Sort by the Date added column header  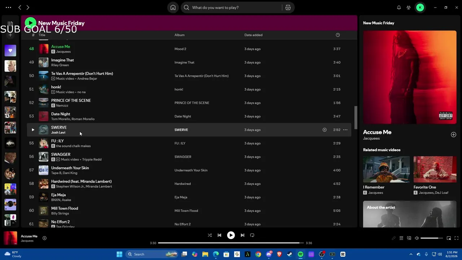(253, 35)
